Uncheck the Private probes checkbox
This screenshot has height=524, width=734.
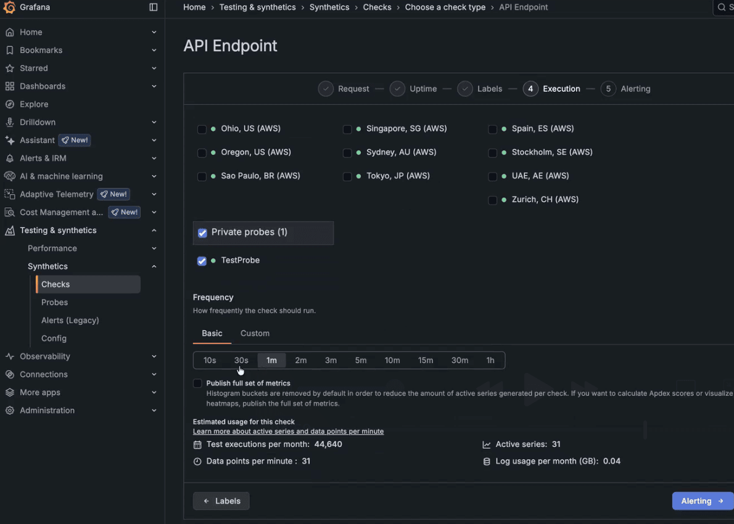pos(202,233)
